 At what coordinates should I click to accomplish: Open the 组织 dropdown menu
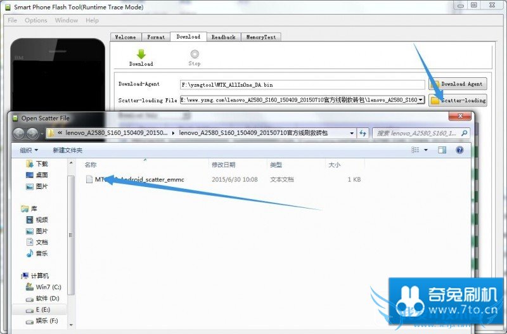pyautogui.click(x=29, y=150)
